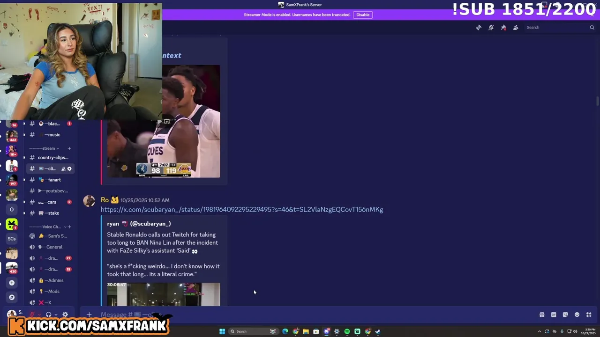Join the Admins locked voice channel
This screenshot has height=337, width=600.
(x=50, y=280)
